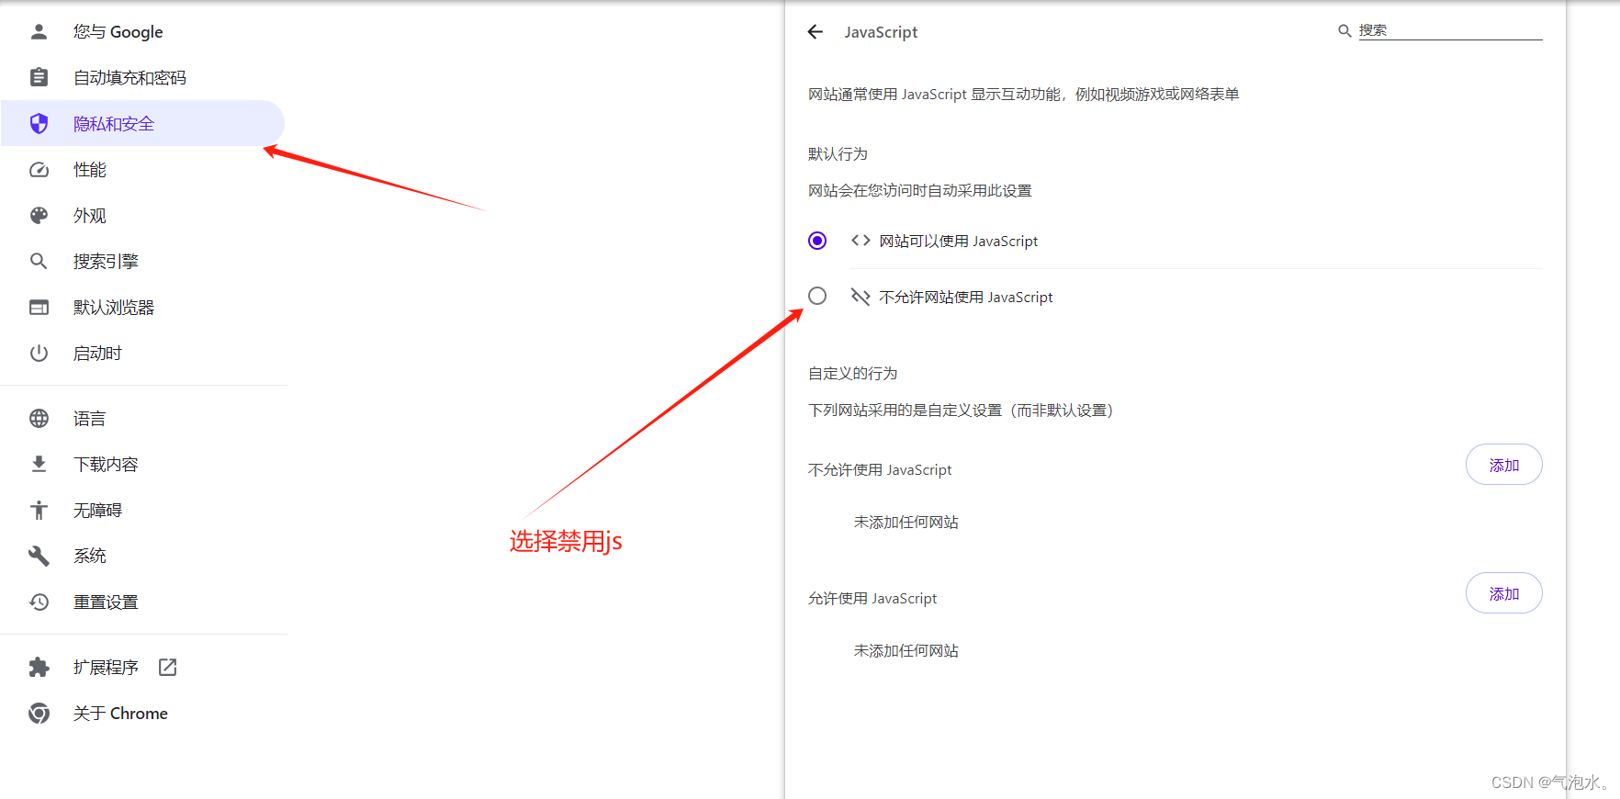Go back using the arrow beside JavaScript
This screenshot has height=799, width=1620.
point(816,32)
